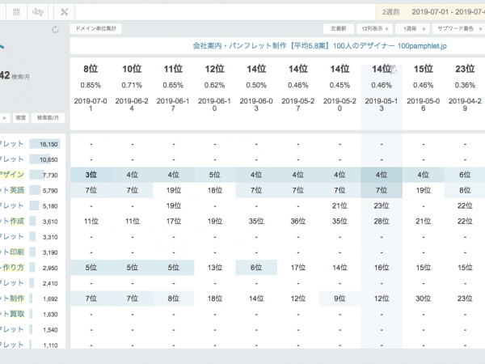Click the ドメイン単位集計 button
Screen dimensions: 485x364
point(96,29)
